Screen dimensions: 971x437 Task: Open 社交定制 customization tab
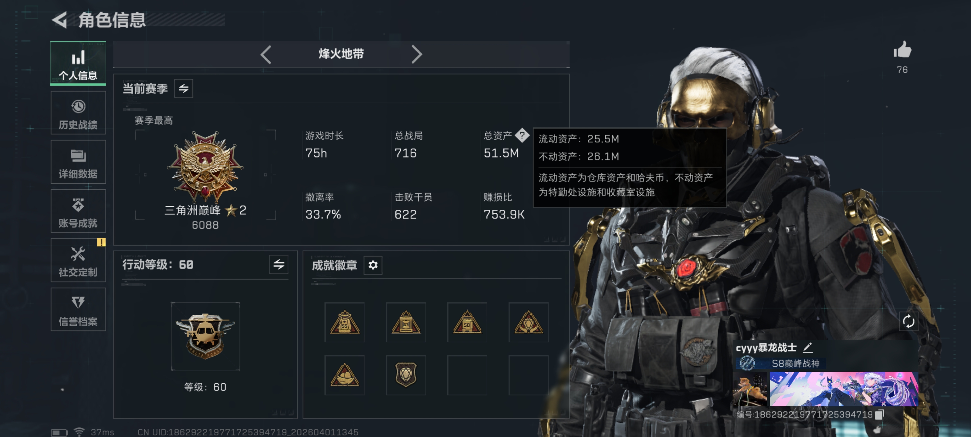78,261
